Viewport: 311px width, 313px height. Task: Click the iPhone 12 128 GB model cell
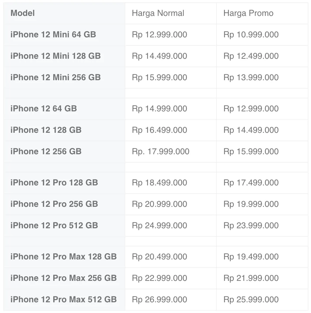tap(46, 130)
